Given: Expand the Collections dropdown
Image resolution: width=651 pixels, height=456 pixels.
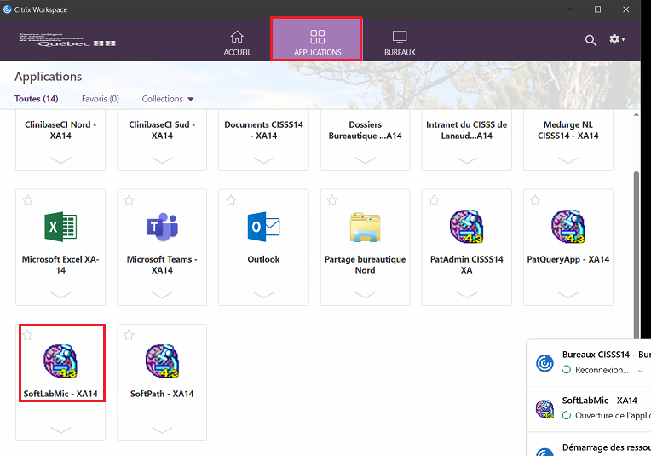Looking at the screenshot, I should (168, 99).
